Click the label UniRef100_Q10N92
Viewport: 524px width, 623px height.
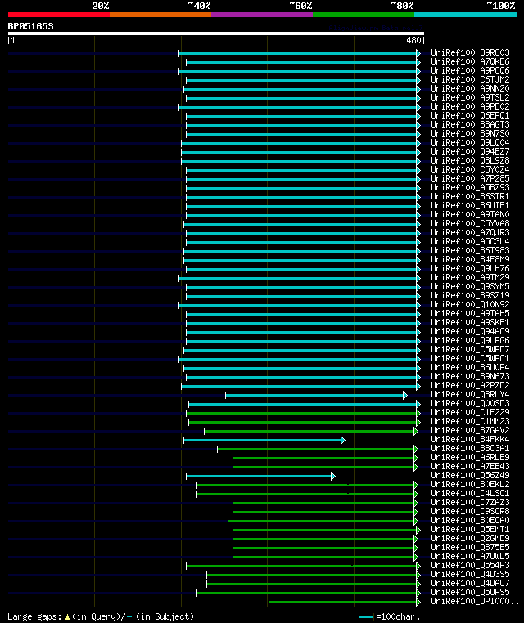(470, 304)
